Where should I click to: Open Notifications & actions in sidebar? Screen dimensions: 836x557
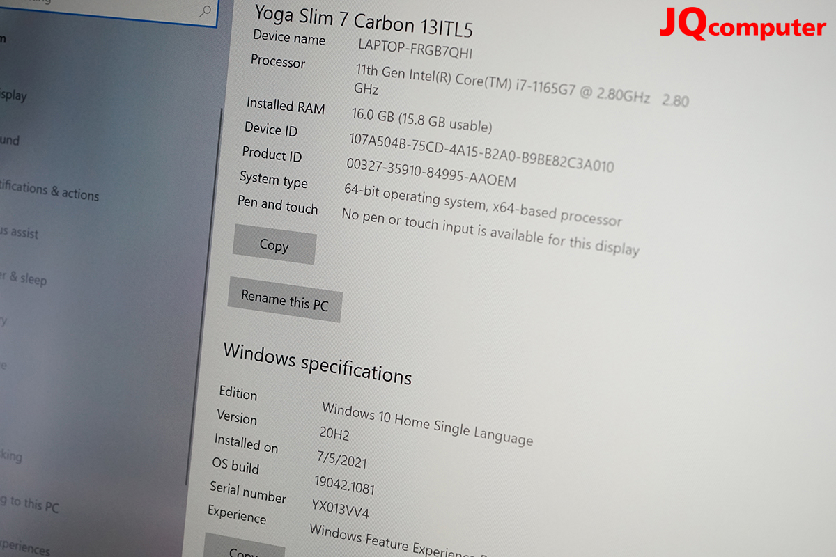49,190
